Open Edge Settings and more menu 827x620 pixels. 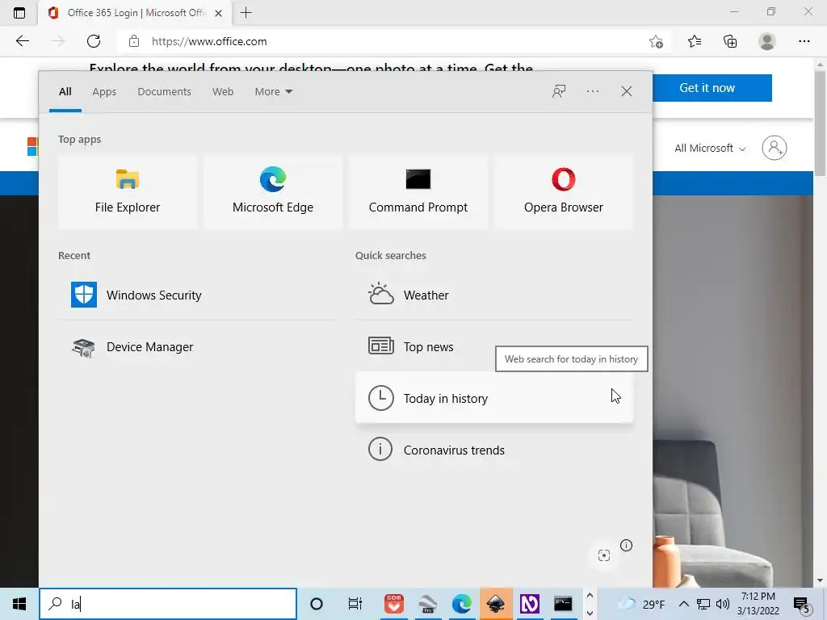804,41
